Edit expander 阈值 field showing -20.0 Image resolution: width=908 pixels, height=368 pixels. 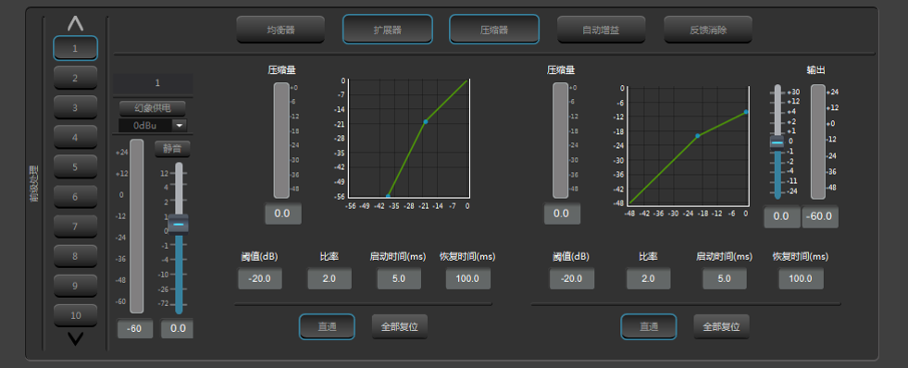coord(259,279)
